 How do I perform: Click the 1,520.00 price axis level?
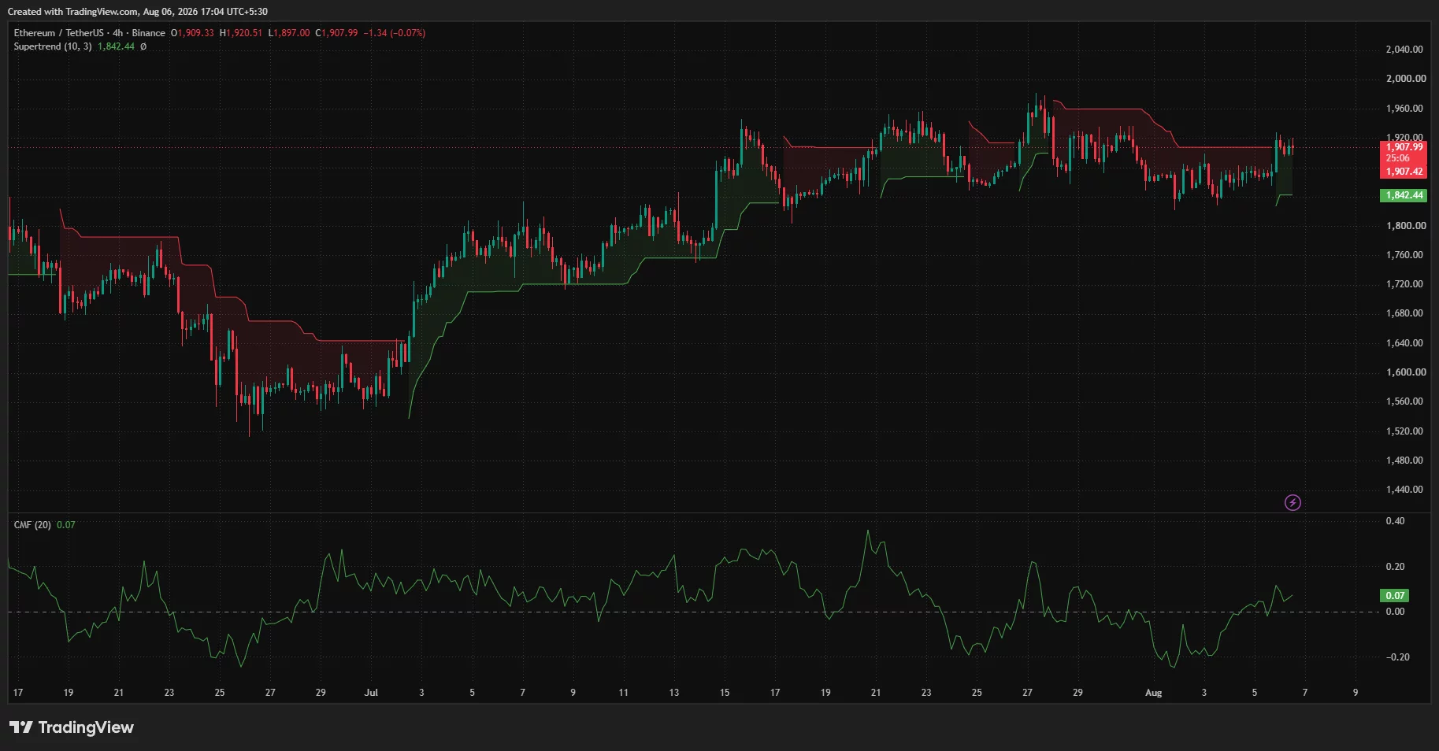click(1404, 431)
